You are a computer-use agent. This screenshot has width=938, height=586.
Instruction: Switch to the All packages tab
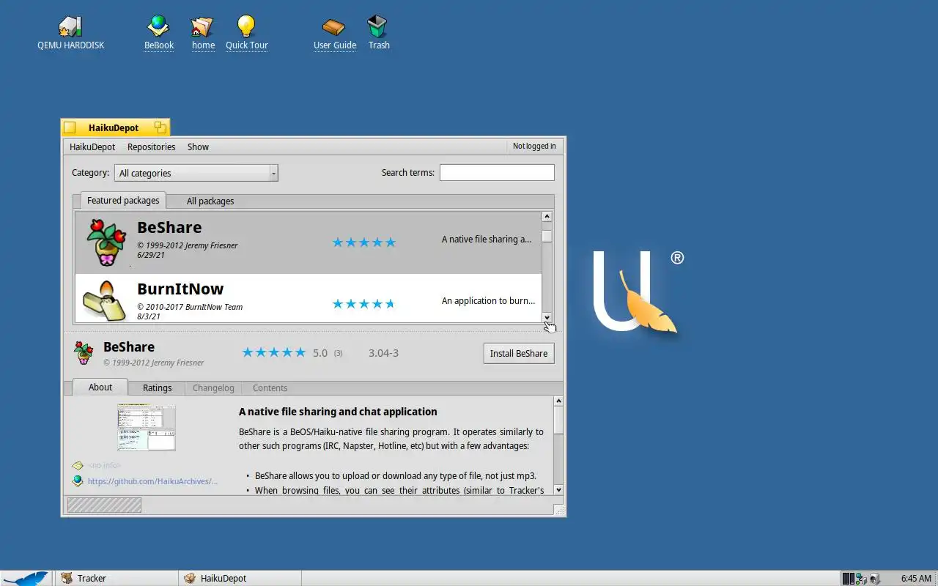click(x=210, y=201)
